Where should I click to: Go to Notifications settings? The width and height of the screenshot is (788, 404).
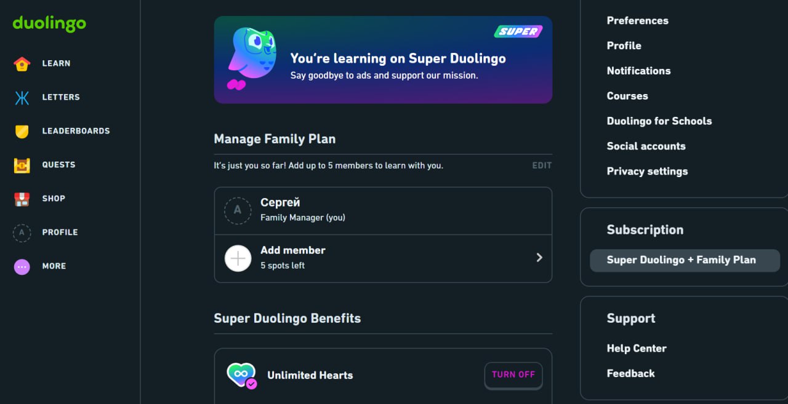pos(638,71)
